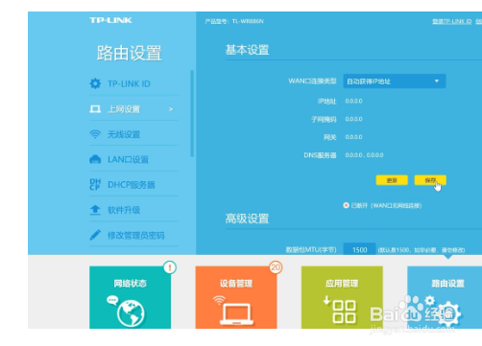Click the grid icon in 应用管理 tile
Viewport: 482px width, 346px height.
coord(344,311)
